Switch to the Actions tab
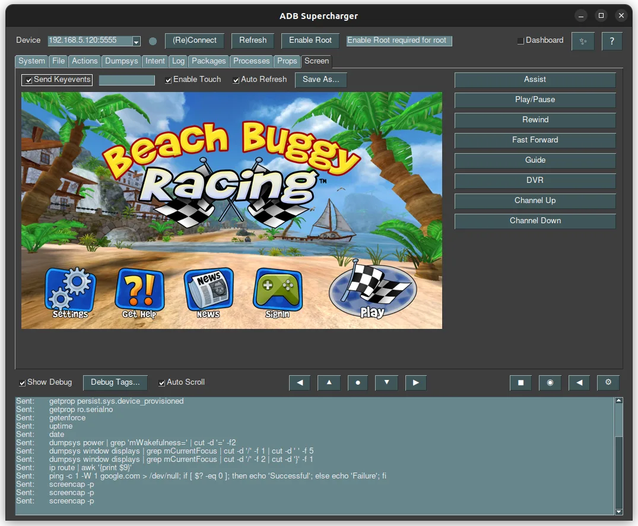 85,61
